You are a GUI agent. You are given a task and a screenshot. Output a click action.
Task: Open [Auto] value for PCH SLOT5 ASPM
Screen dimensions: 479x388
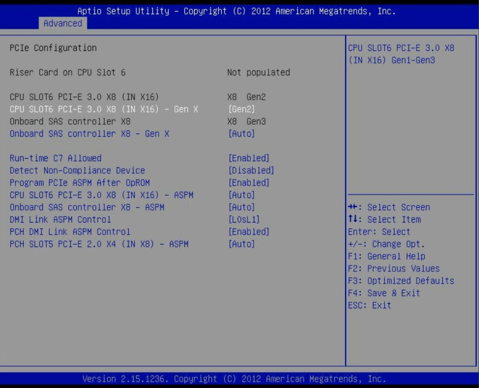pos(241,244)
